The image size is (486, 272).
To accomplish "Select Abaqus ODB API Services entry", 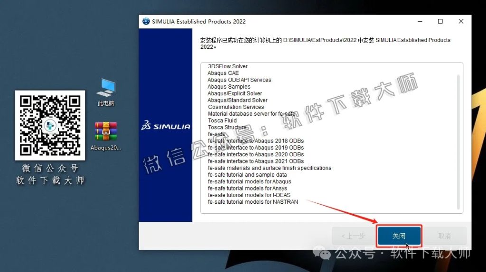I will click(x=239, y=80).
